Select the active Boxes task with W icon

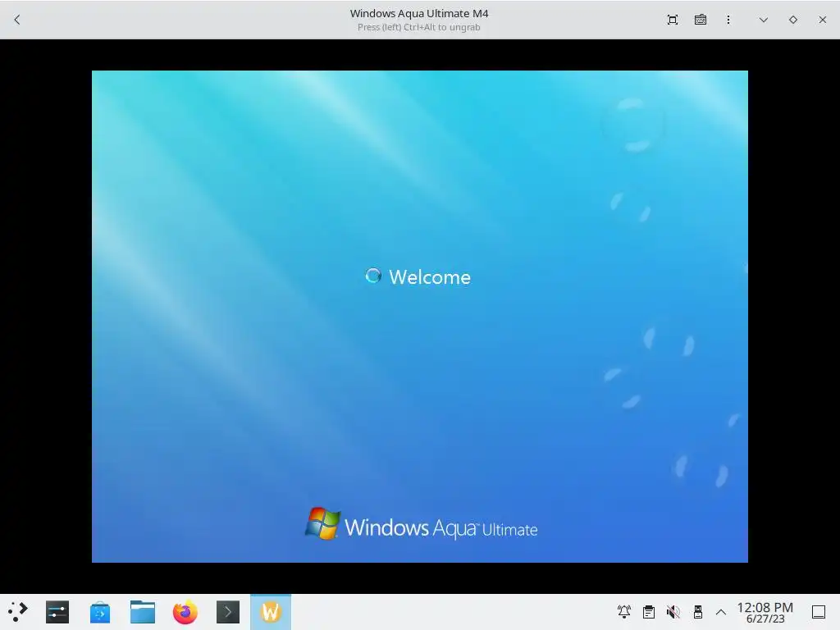click(271, 612)
